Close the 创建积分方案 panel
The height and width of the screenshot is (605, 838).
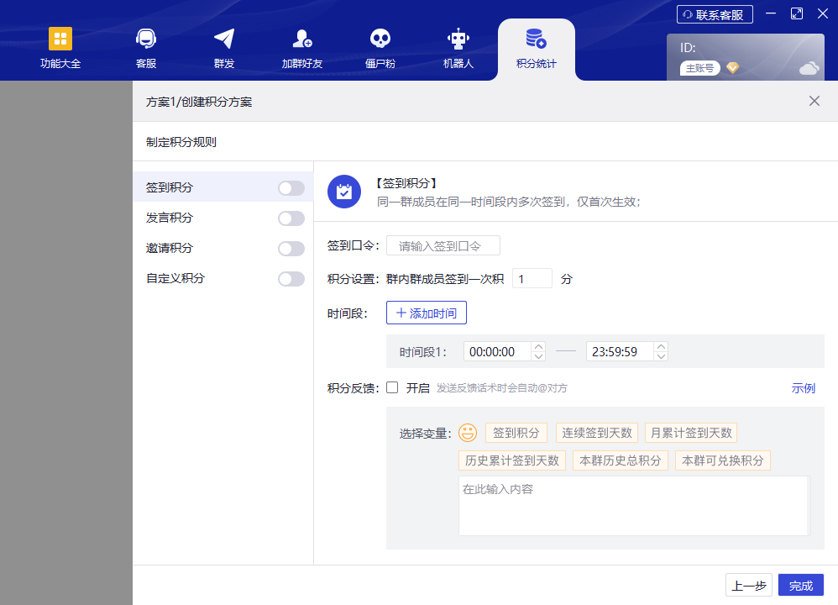click(x=814, y=101)
